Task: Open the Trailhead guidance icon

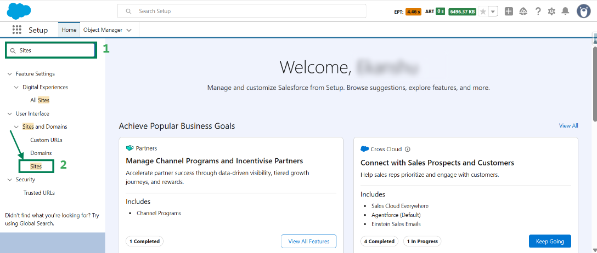Action: point(523,12)
